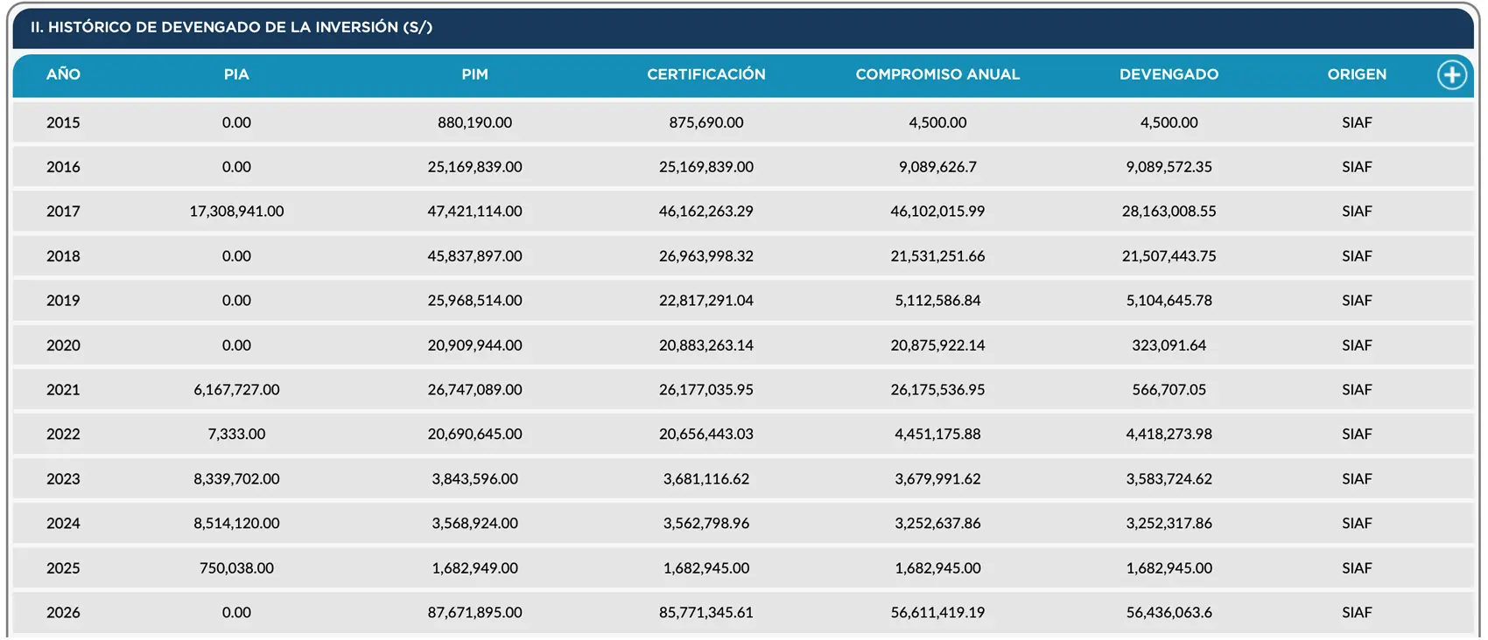This screenshot has width=1488, height=640.
Task: Click the PIM column header
Action: click(x=475, y=74)
